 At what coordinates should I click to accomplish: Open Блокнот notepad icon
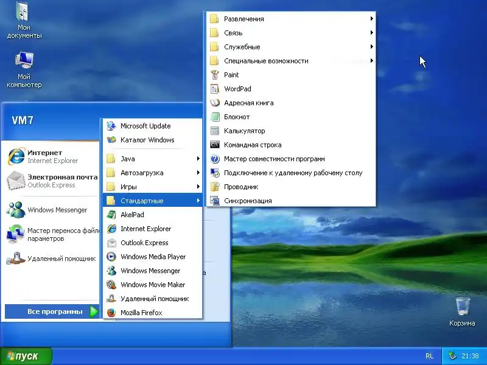click(215, 117)
